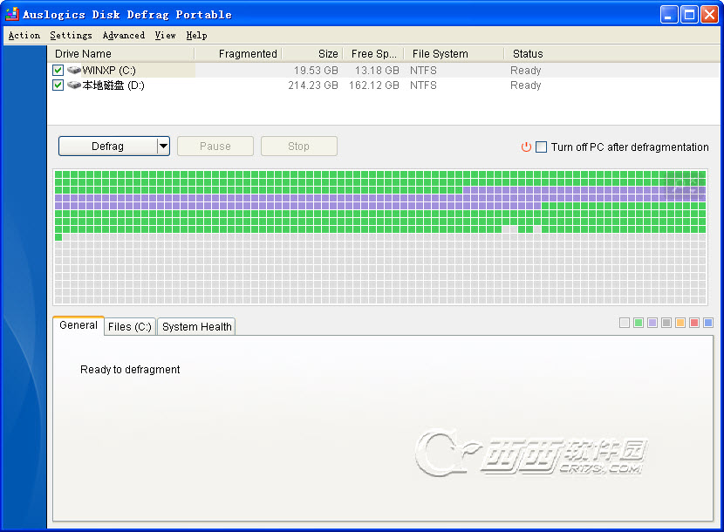Click the Stop button
The width and height of the screenshot is (724, 532).
point(298,147)
